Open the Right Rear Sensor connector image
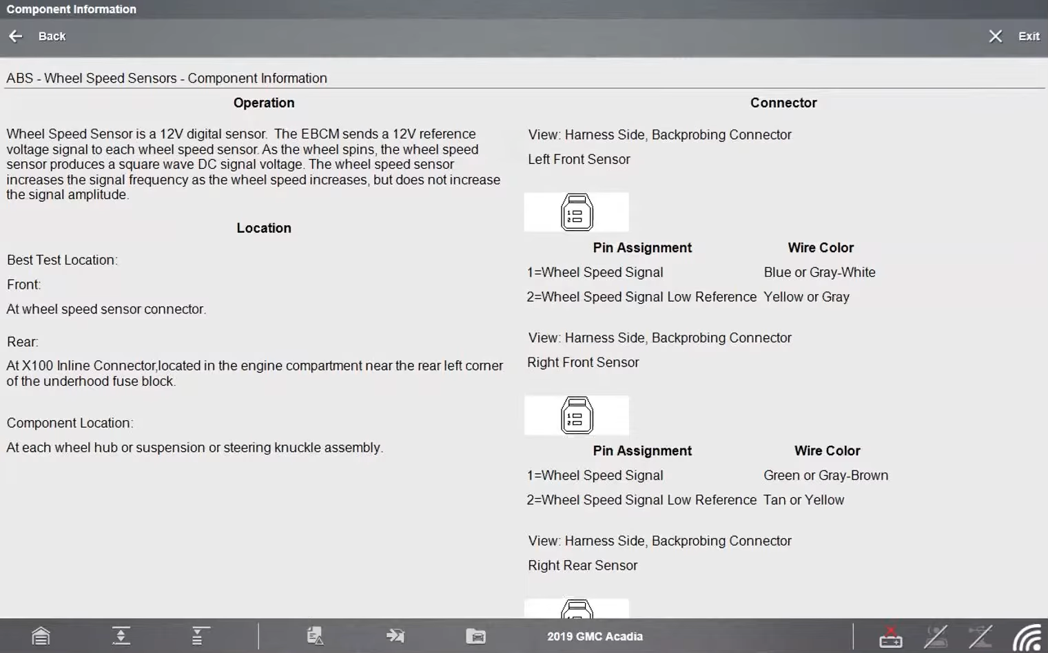The image size is (1048, 653). [x=577, y=608]
